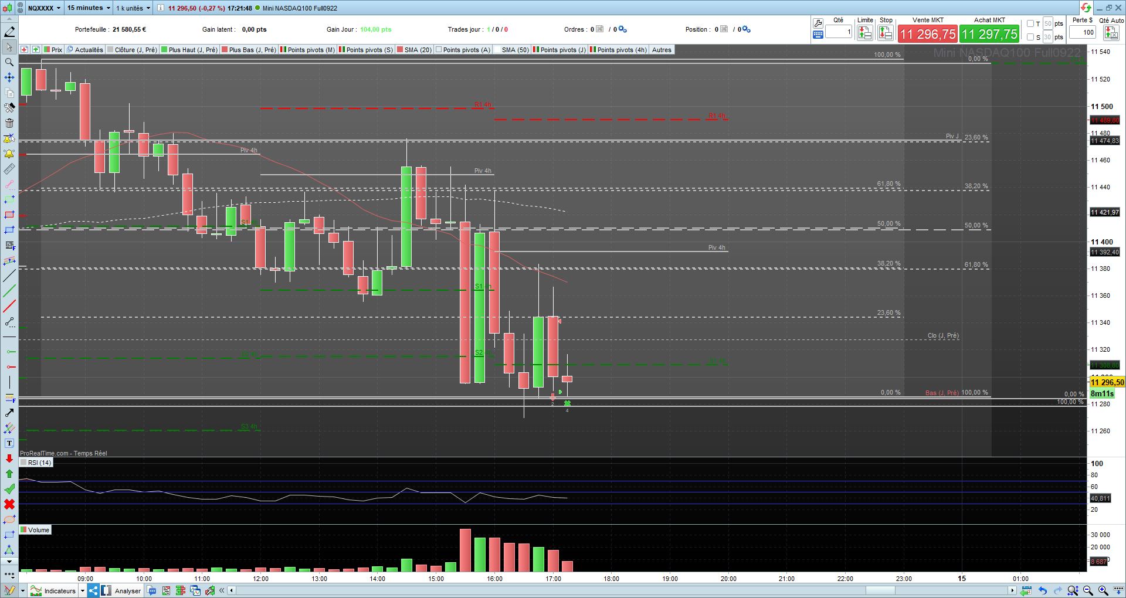Select the text annotation tool

[x=9, y=443]
